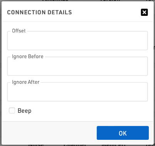Image resolution: width=155 pixels, height=146 pixels.
Task: Click the Ignore Before field label
Action: point(28,56)
